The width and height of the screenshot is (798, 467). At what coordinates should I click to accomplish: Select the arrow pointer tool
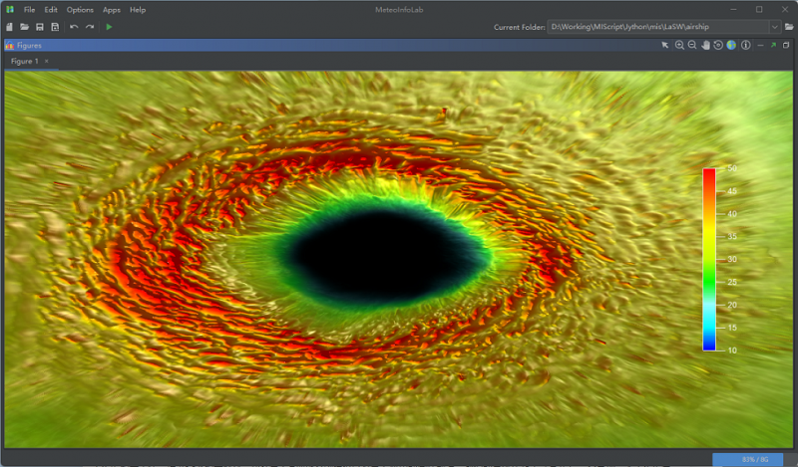coord(665,46)
